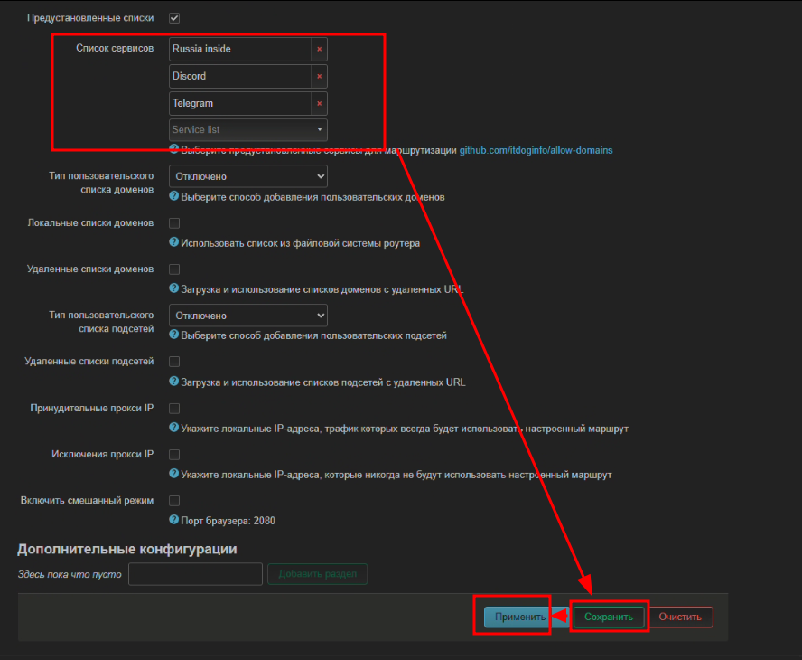Remove Russia inside from service list
The image size is (802, 660).
319,49
